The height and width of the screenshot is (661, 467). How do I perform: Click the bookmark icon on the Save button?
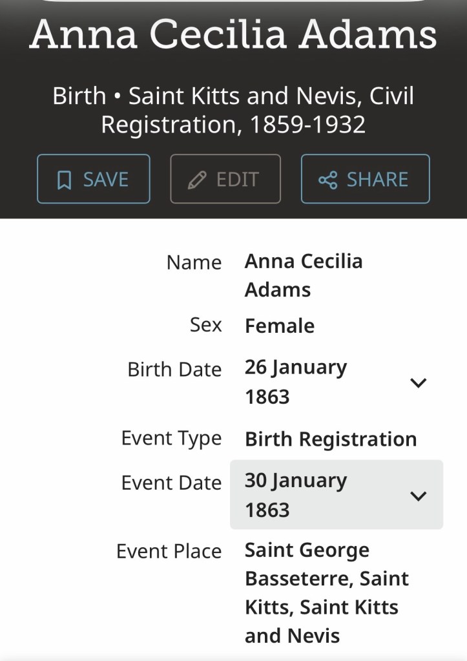[64, 180]
